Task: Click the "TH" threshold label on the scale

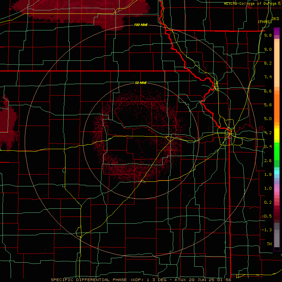Action: tap(269, 244)
